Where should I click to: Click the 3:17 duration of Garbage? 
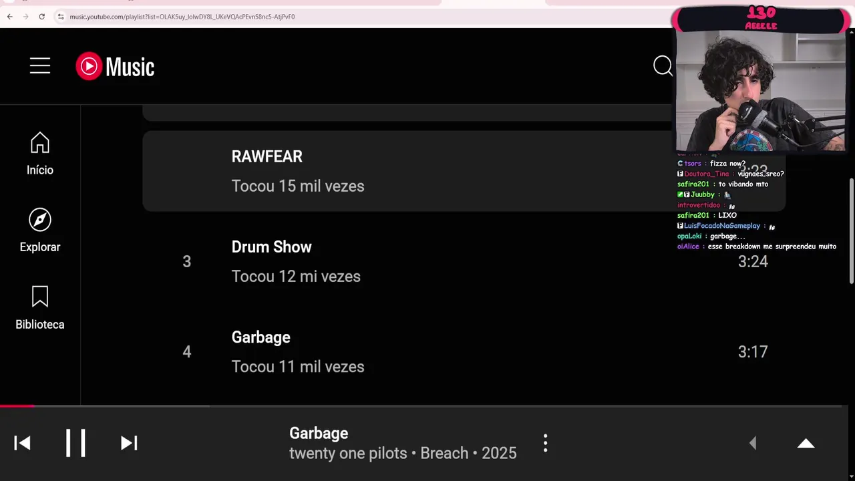(753, 352)
